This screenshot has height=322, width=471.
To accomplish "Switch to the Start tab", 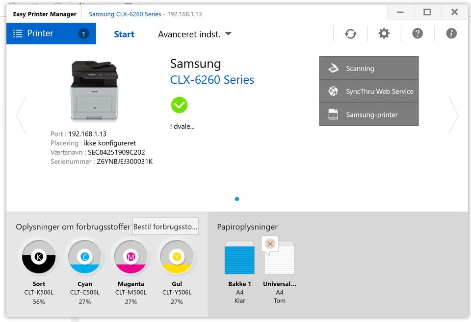I will 124,34.
